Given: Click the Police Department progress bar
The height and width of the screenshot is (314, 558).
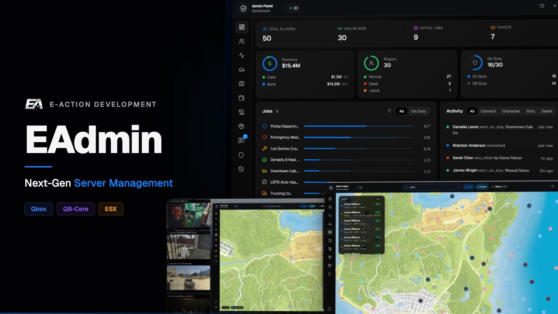Looking at the screenshot, I should coord(359,126).
